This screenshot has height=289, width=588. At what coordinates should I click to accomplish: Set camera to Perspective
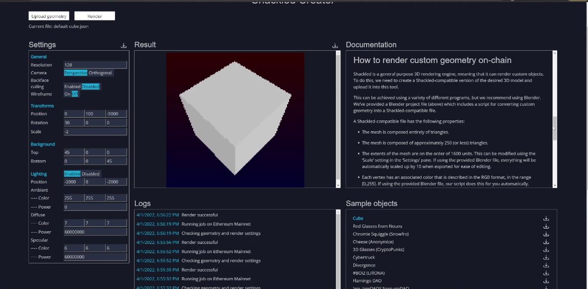76,73
